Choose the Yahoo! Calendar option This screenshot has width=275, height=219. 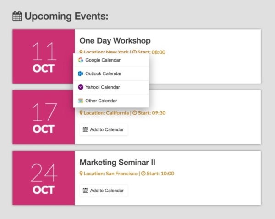102,87
